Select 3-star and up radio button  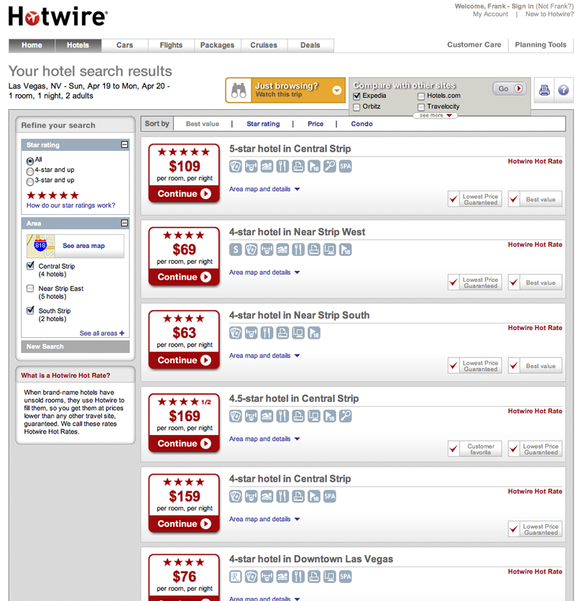[30, 182]
